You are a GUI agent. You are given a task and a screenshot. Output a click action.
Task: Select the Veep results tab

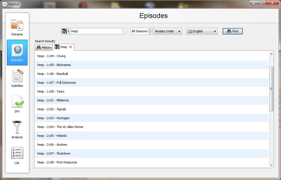pos(63,47)
